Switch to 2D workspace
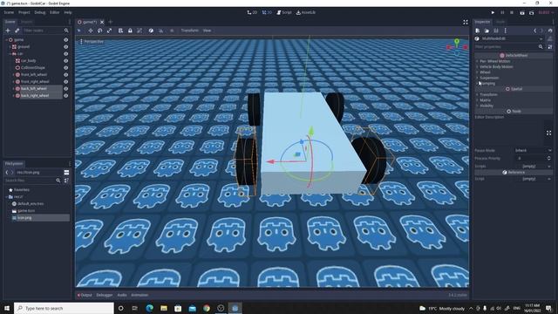Image resolution: width=558 pixels, height=314 pixels. 252,12
